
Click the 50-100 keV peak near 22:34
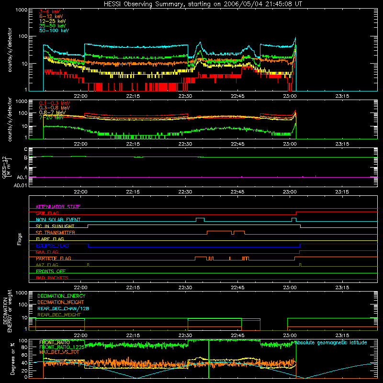click(200, 43)
